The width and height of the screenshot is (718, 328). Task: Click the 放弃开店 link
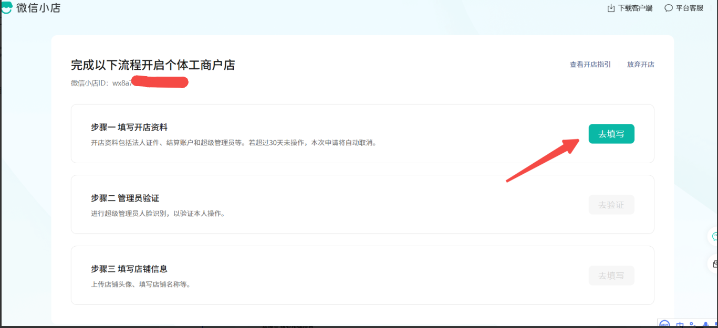pyautogui.click(x=641, y=65)
